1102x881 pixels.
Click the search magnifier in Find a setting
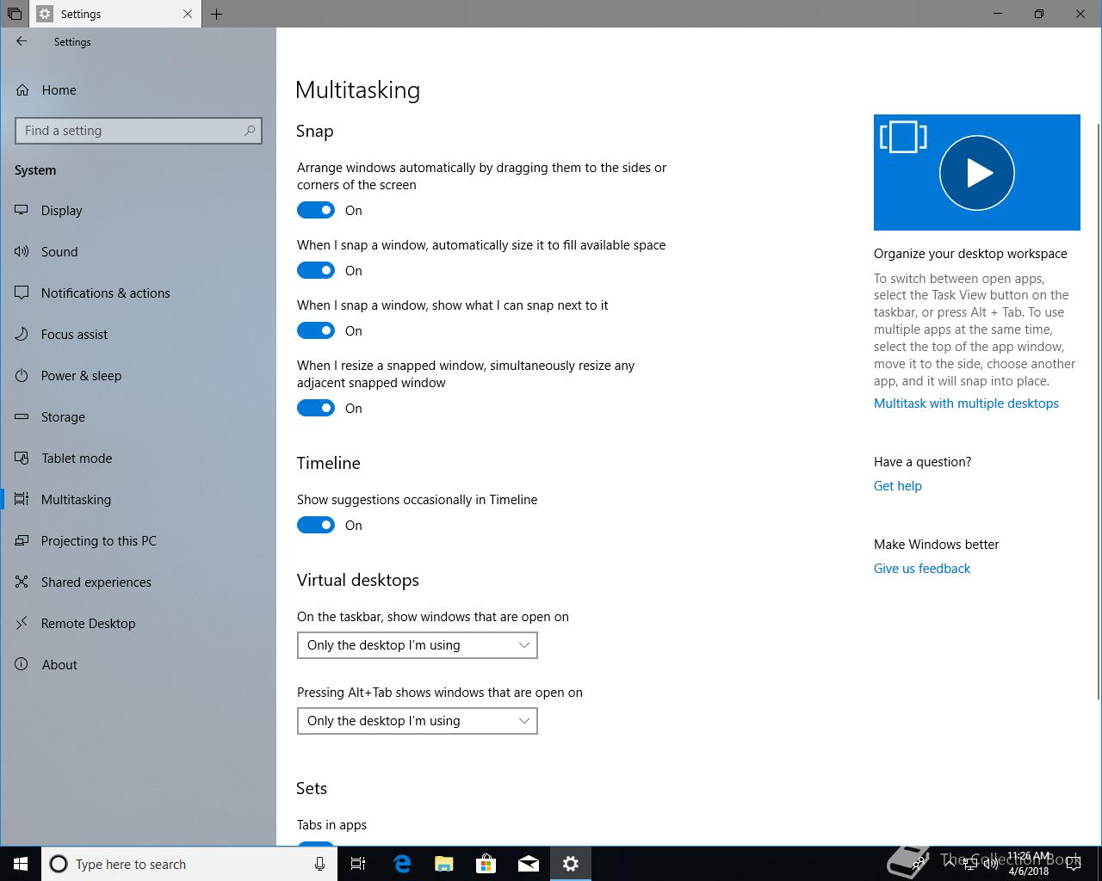[x=250, y=131]
